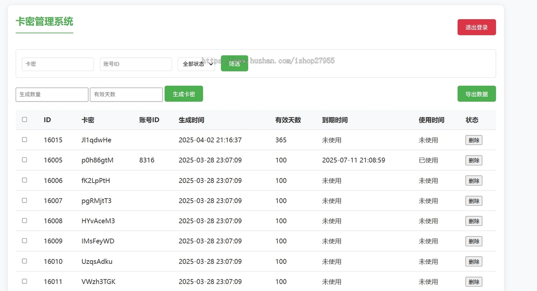Click the ID column header
Viewport: 537px width, 291px height.
click(x=47, y=120)
